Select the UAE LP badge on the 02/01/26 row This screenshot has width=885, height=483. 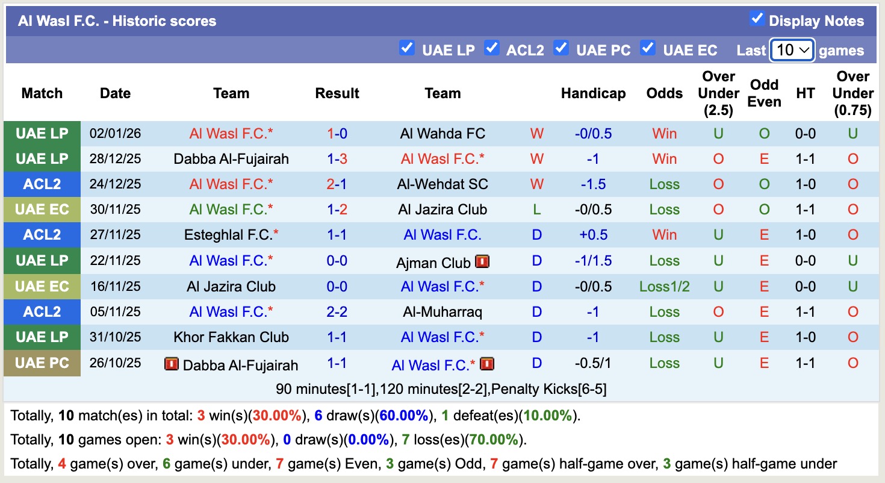tap(42, 133)
